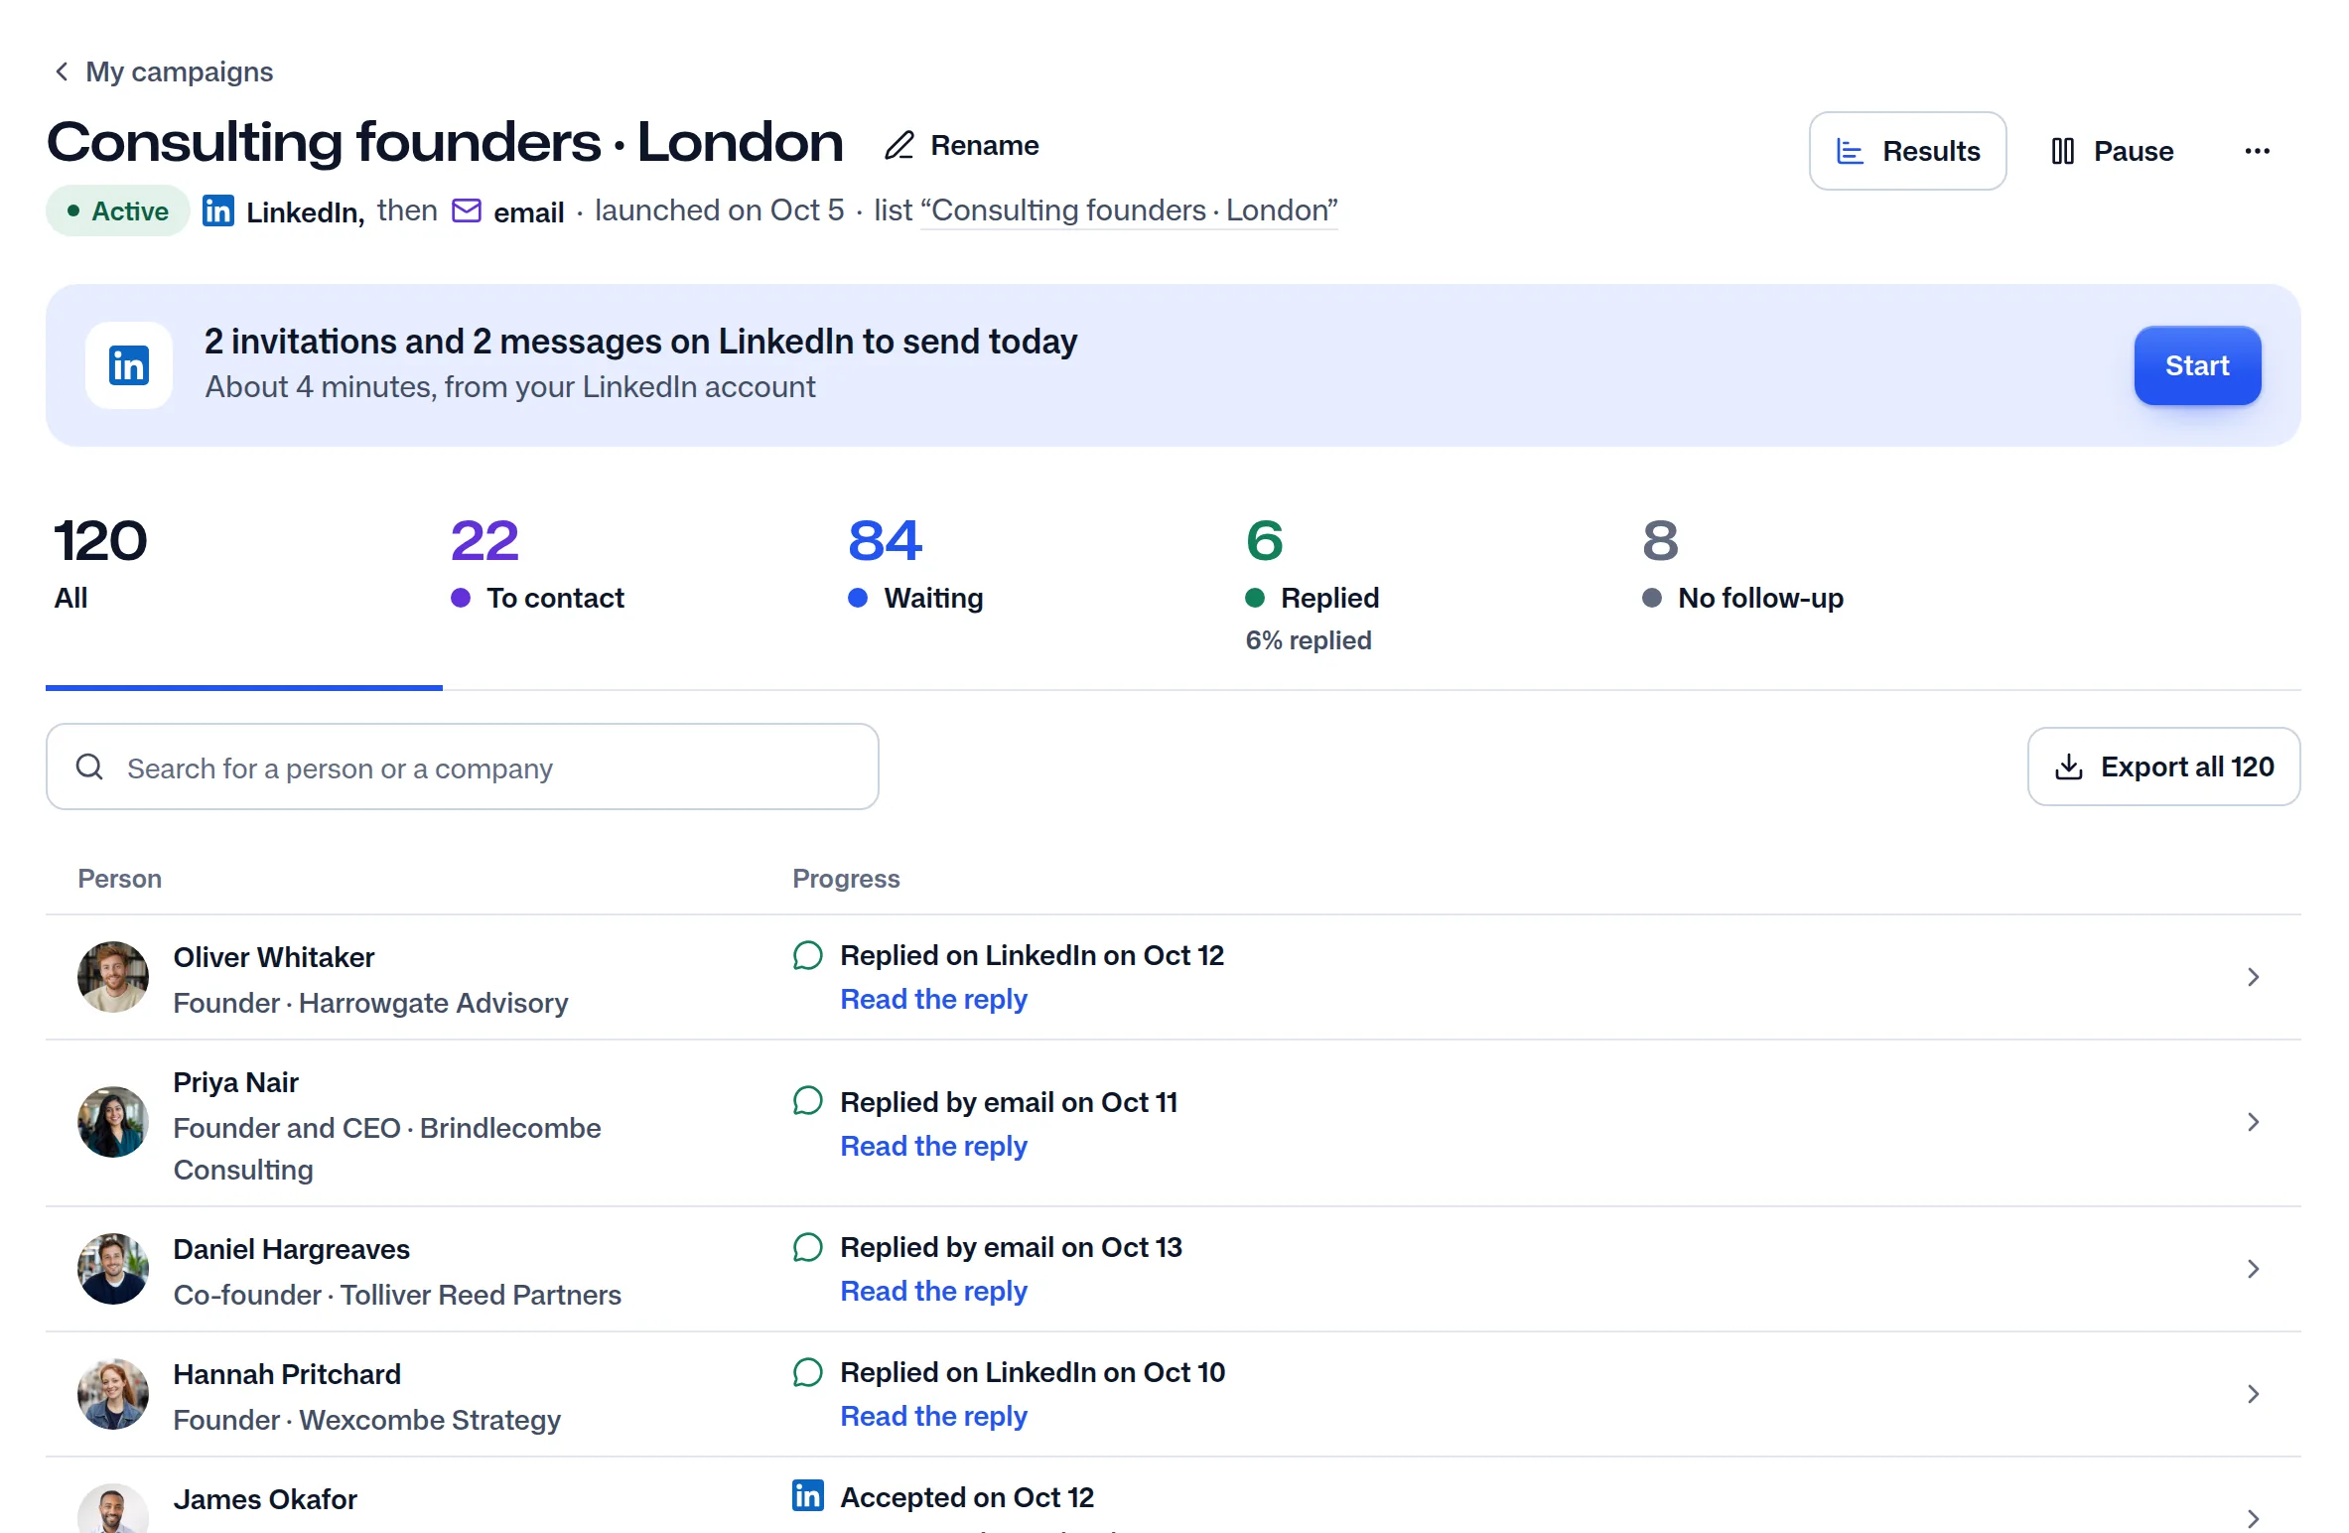Click the Person column header
Image resolution: width=2349 pixels, height=1533 pixels.
120,879
